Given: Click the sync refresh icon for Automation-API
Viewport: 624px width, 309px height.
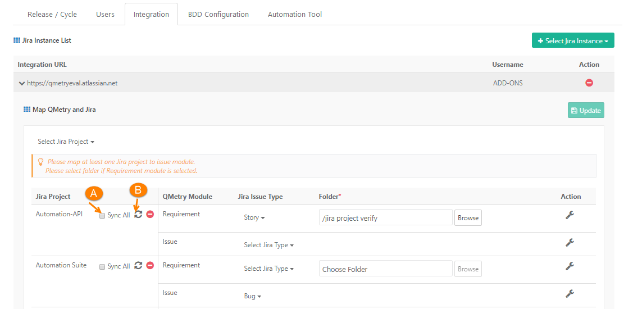Looking at the screenshot, I should [x=138, y=215].
